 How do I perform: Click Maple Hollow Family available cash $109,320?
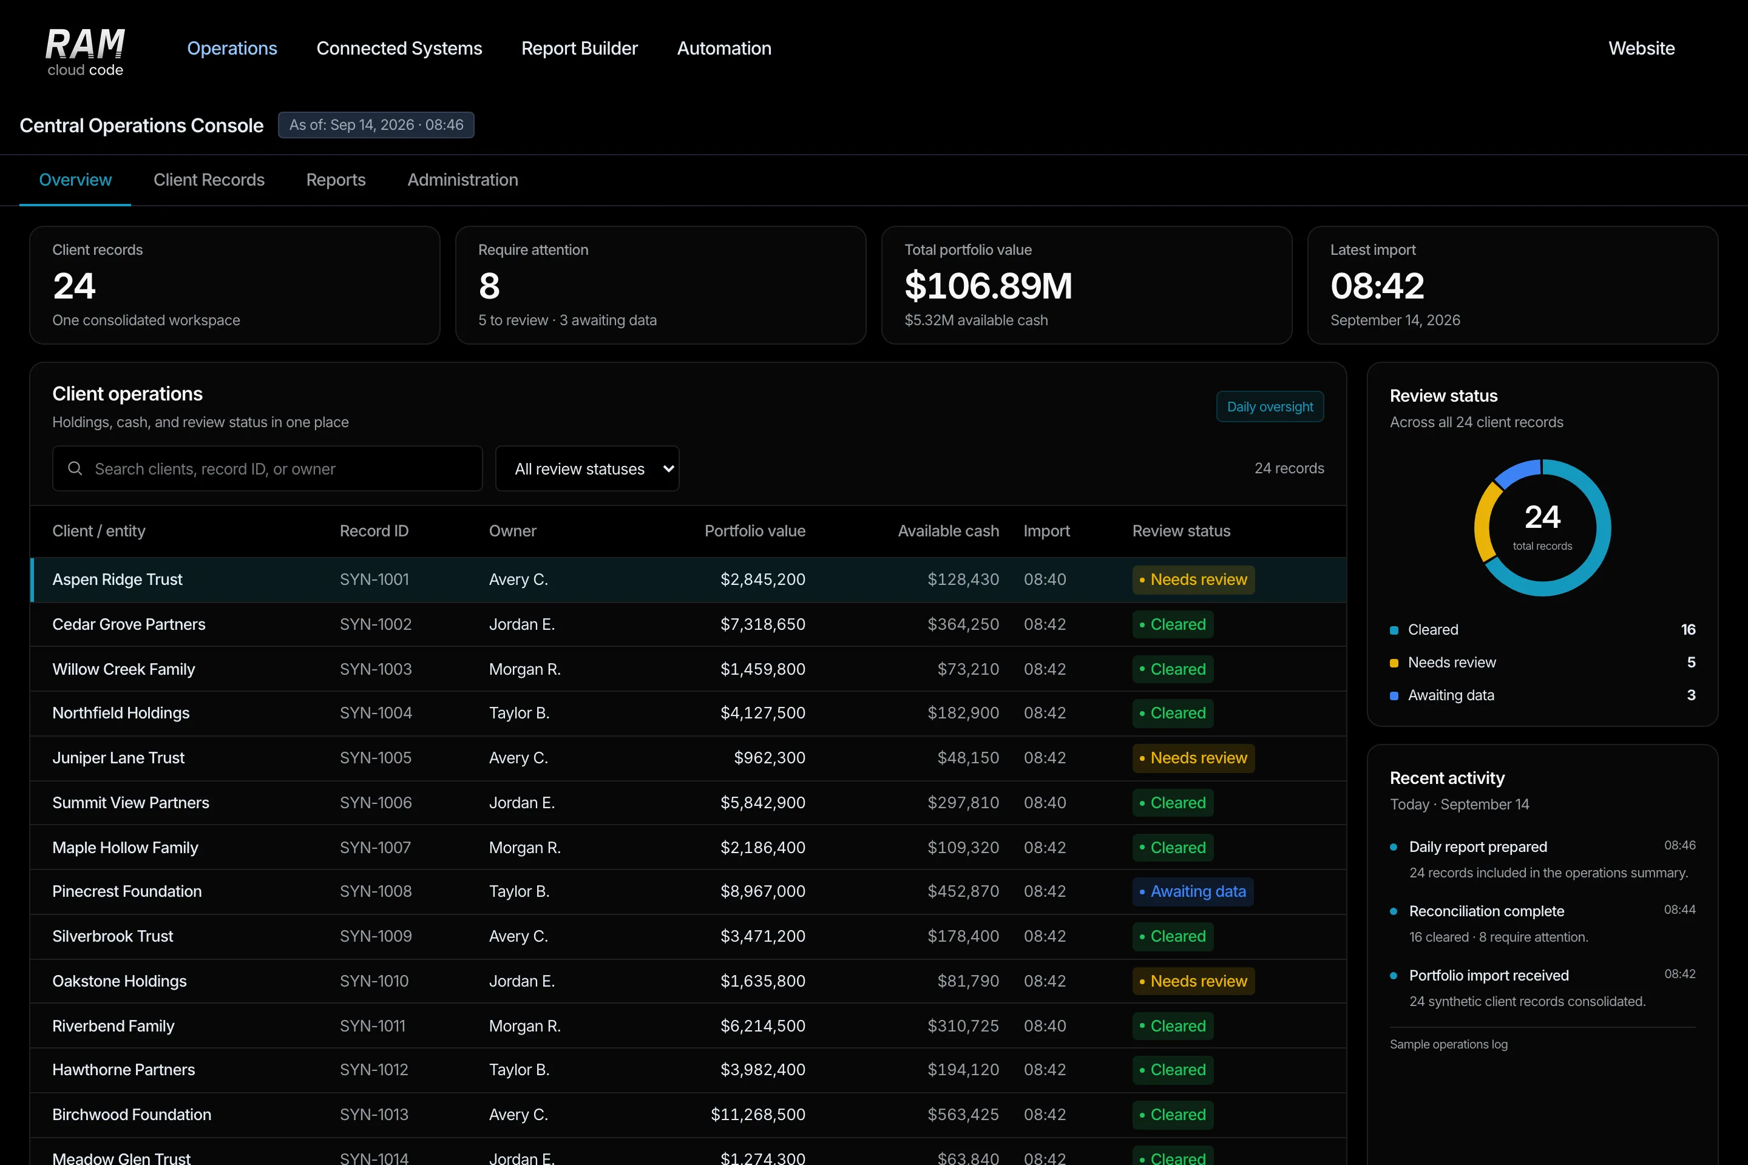click(963, 847)
